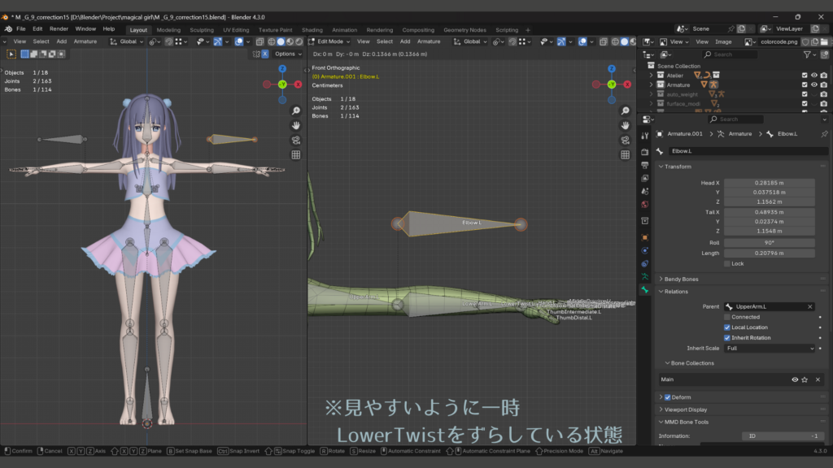Image resolution: width=833 pixels, height=468 pixels.
Task: Click the pin icon in properties breadcrumb
Action: click(823, 133)
